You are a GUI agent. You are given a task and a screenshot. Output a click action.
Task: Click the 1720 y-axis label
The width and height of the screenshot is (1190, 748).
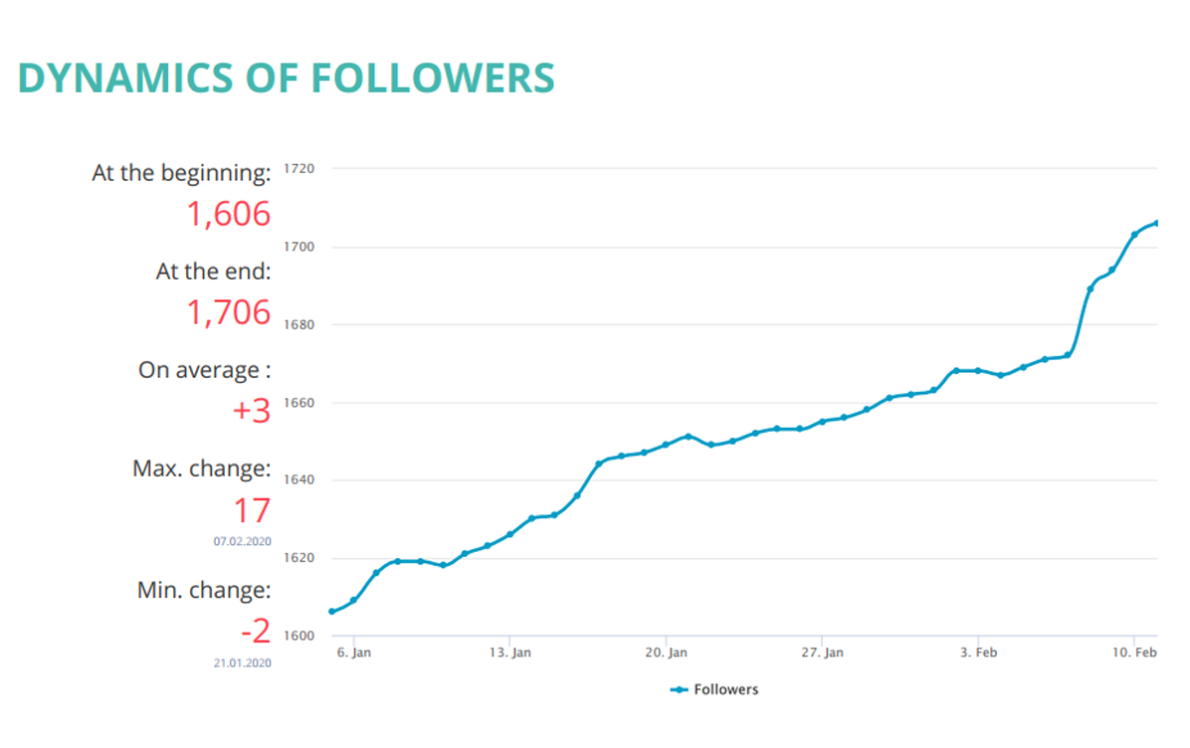298,169
